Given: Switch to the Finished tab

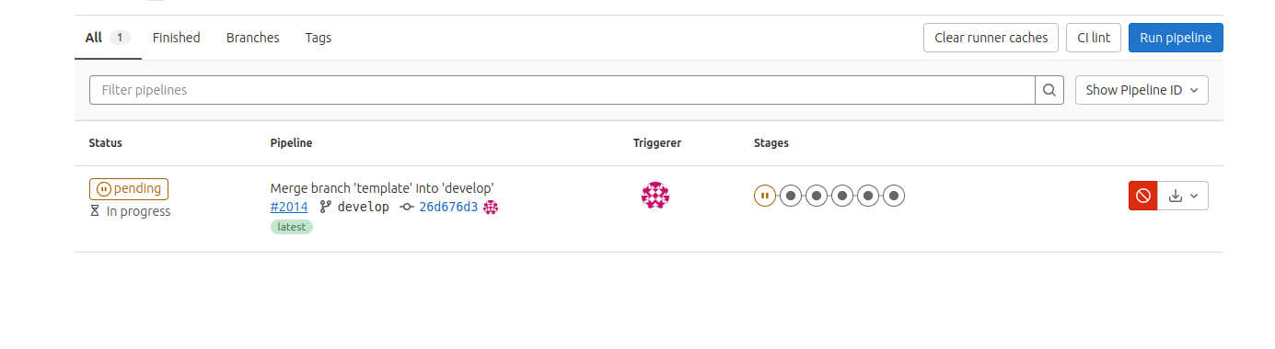Looking at the screenshot, I should coord(176,38).
